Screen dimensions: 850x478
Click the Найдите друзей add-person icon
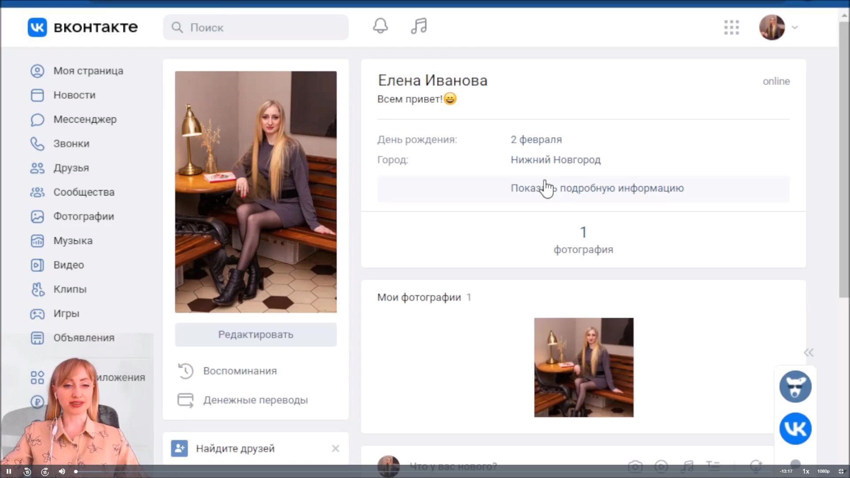179,448
